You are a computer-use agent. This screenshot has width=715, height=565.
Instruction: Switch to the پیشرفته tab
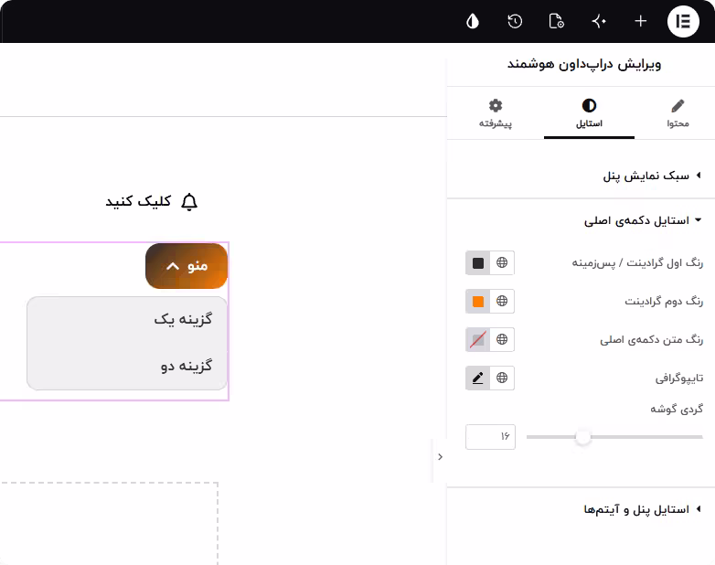[496, 114]
